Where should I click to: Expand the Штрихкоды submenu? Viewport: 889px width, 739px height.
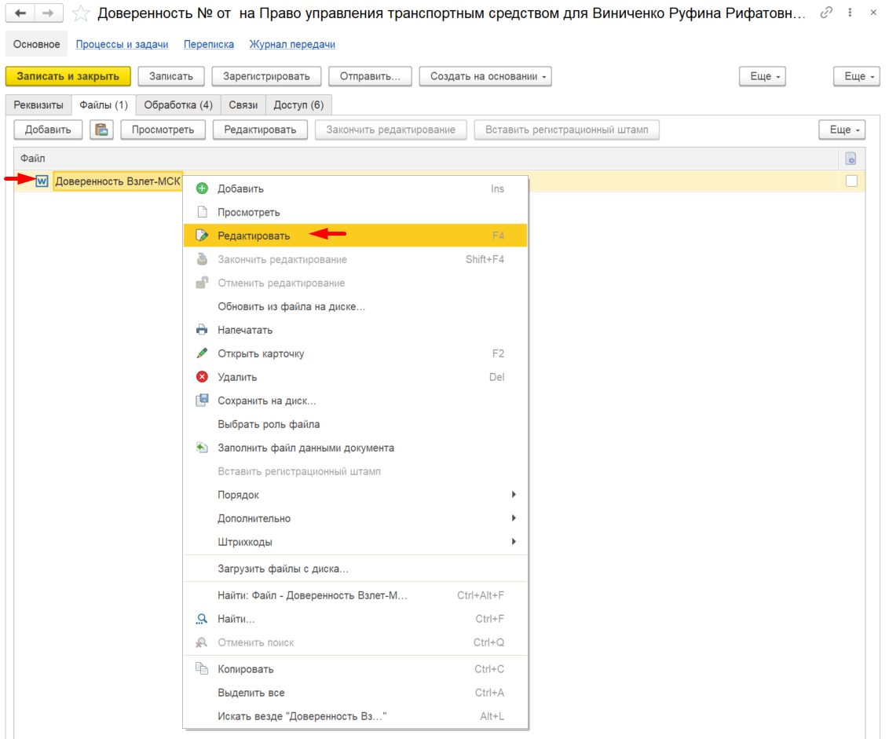(x=356, y=542)
